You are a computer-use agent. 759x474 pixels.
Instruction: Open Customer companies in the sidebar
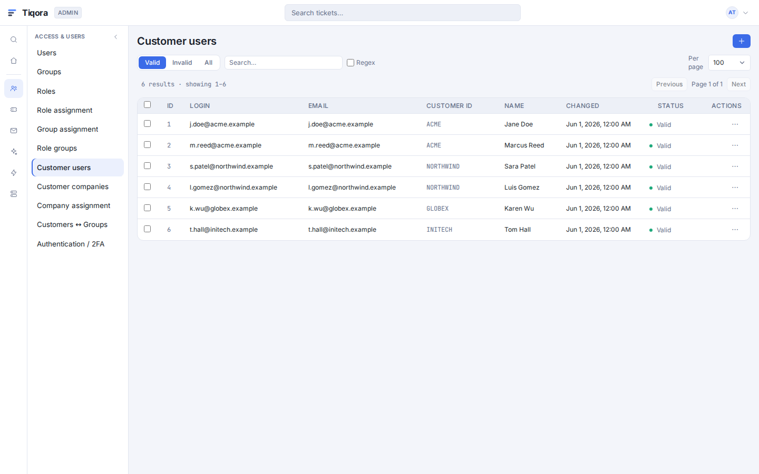(77, 186)
